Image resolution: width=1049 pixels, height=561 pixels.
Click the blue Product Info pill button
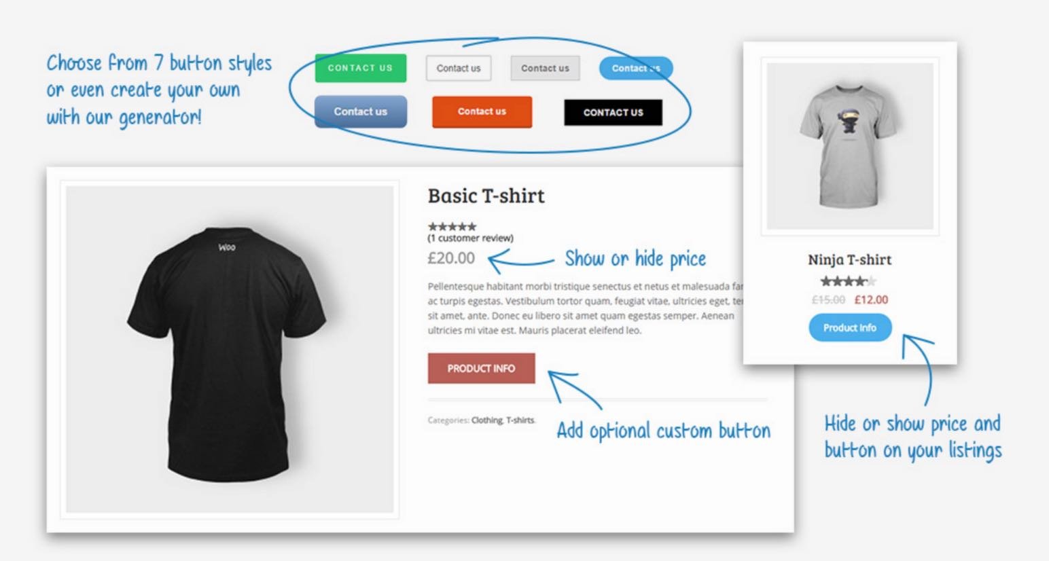pyautogui.click(x=850, y=327)
